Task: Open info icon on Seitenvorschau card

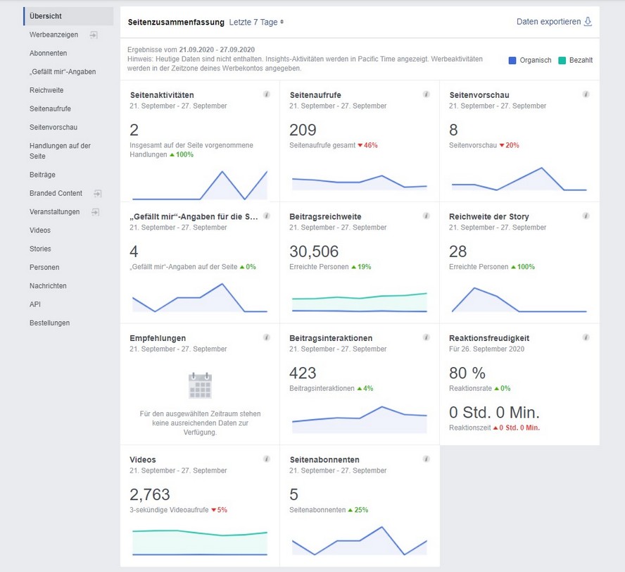Action: point(586,94)
